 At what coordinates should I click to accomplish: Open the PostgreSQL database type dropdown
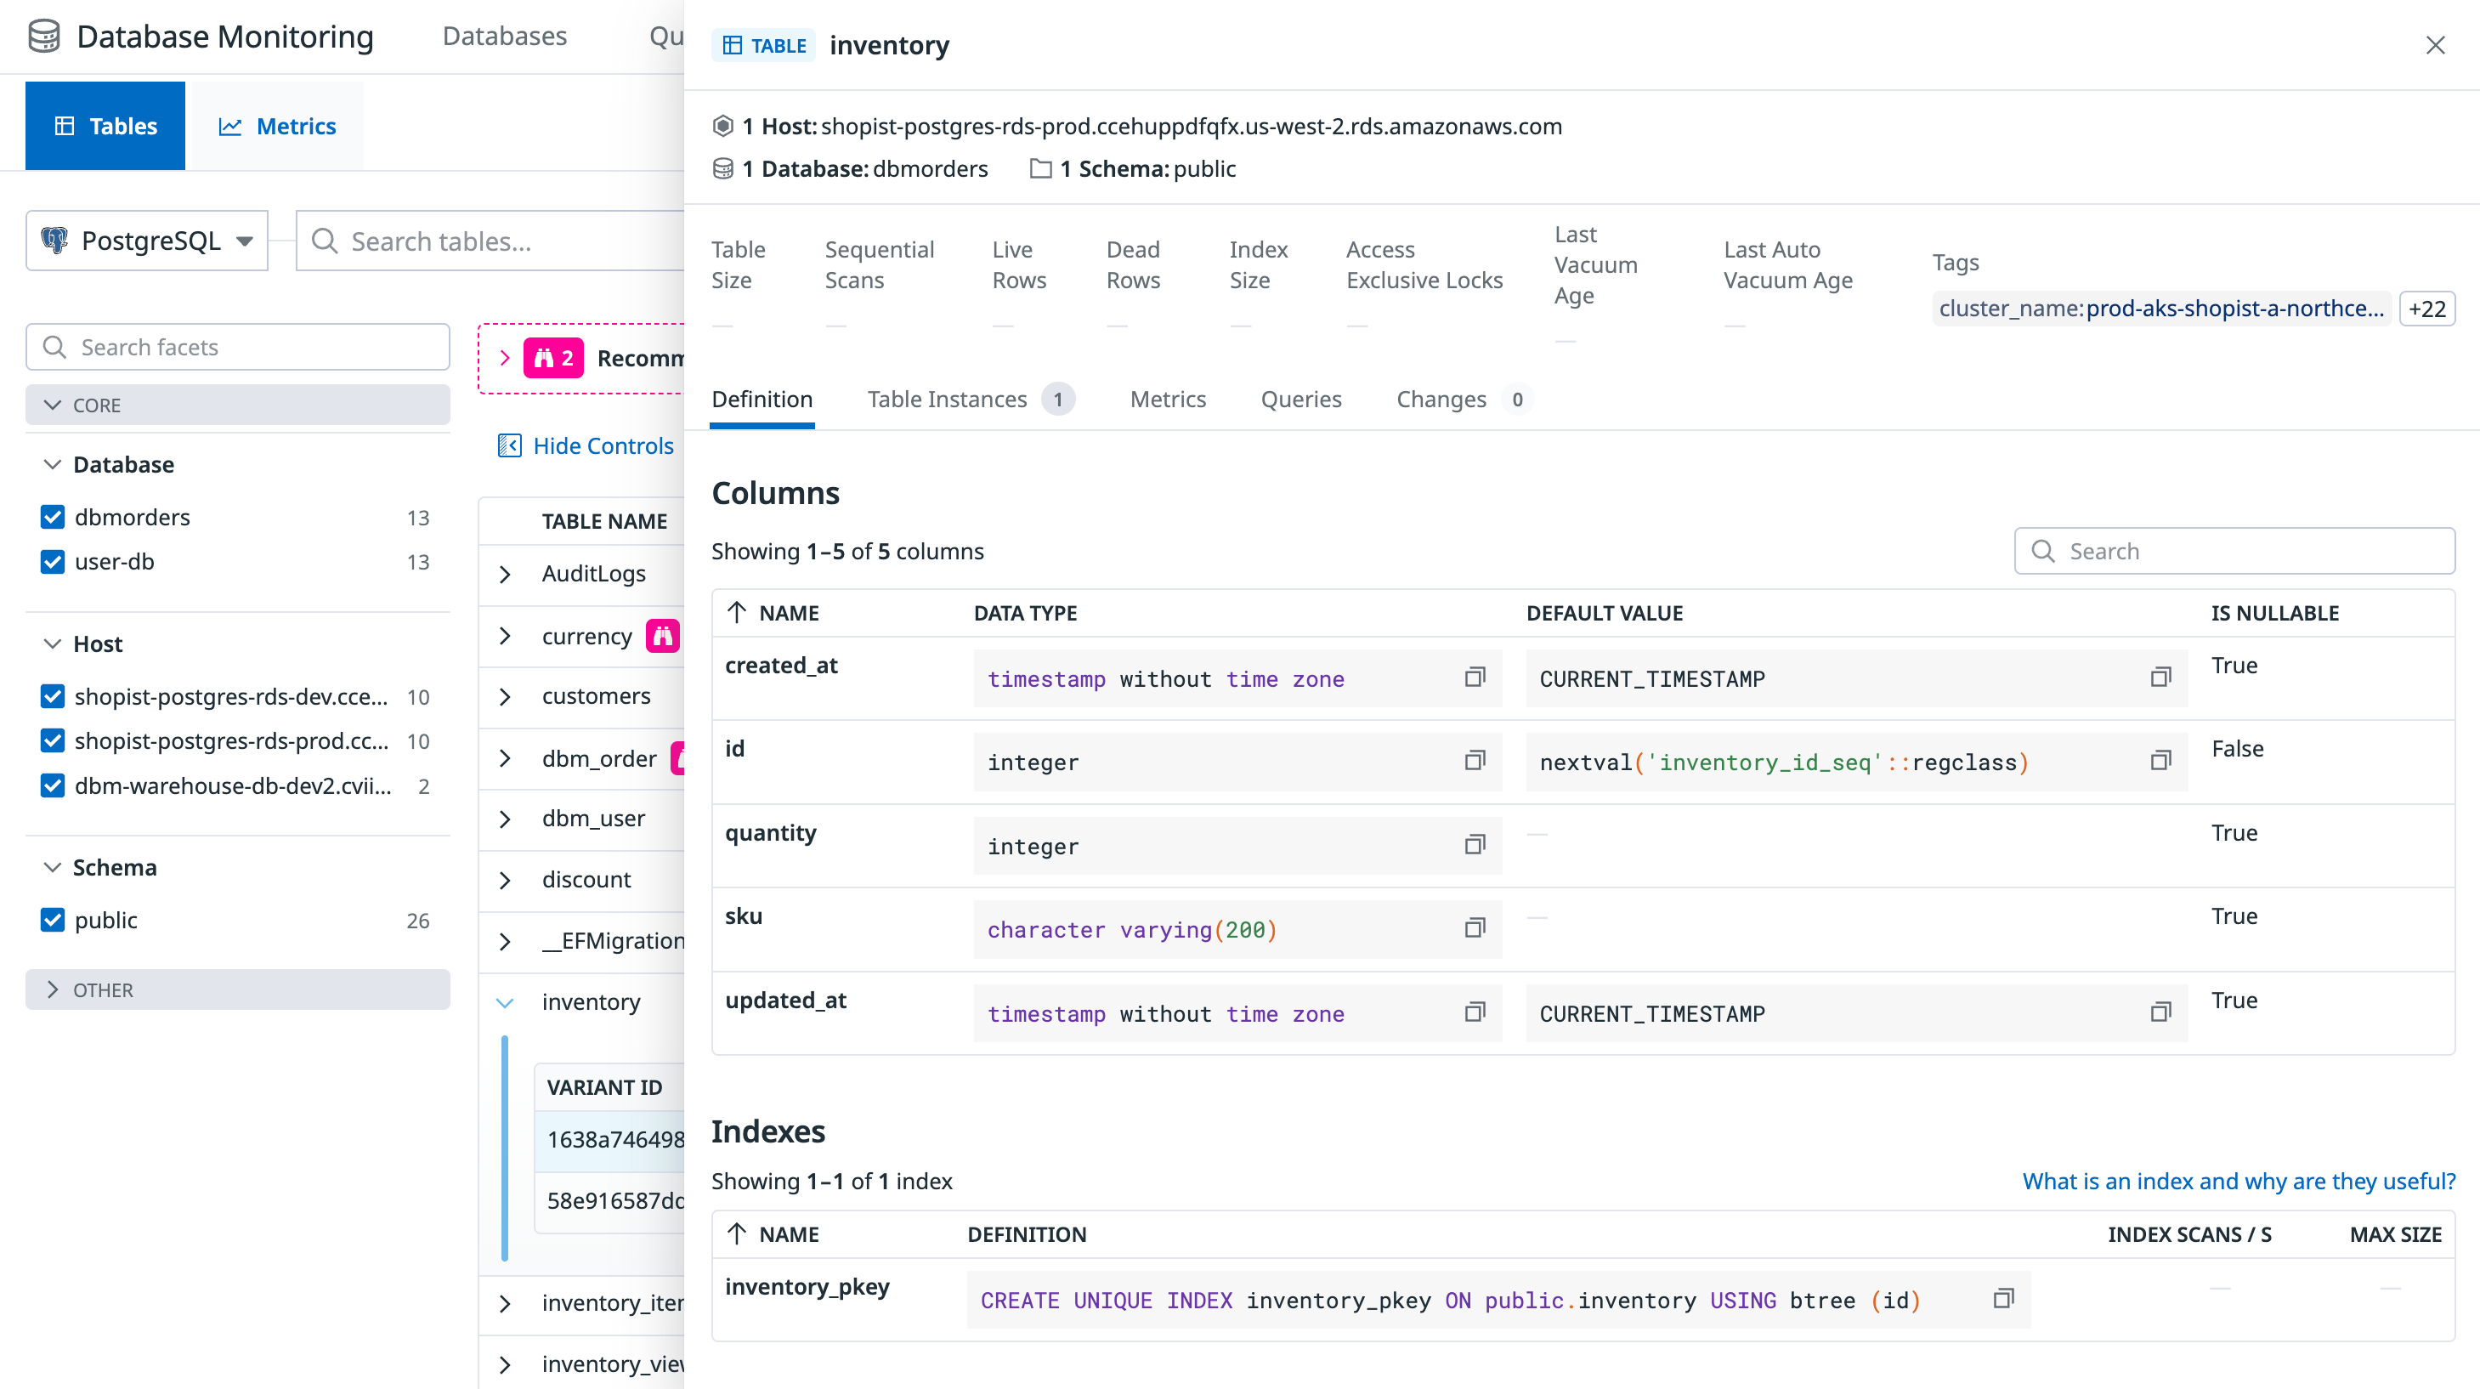146,241
